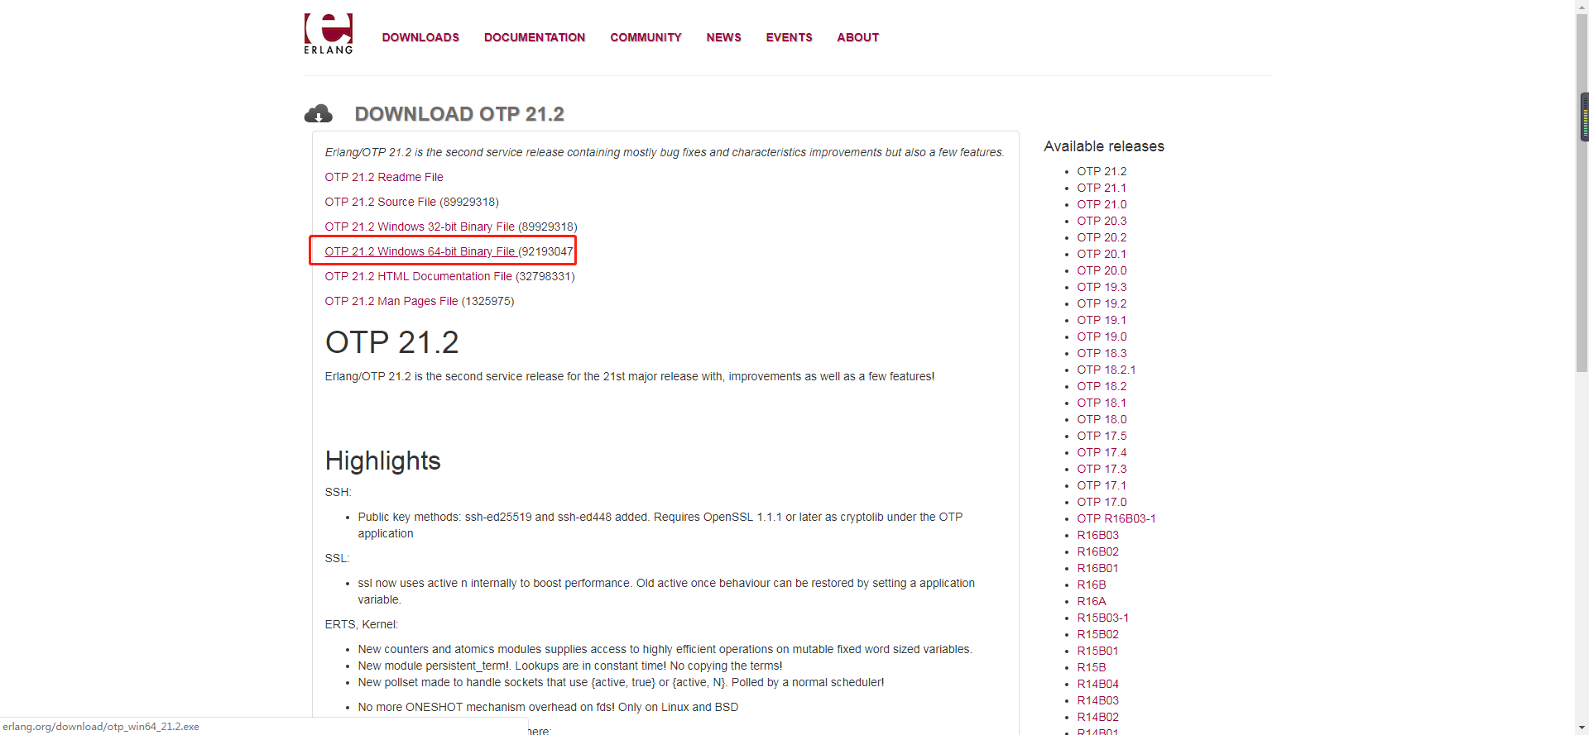Click the Available releases heading
The height and width of the screenshot is (735, 1589).
click(x=1104, y=146)
